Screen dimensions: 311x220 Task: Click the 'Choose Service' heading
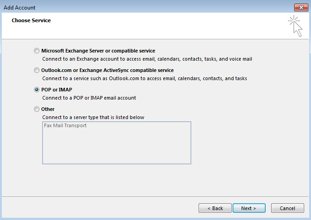coord(31,20)
